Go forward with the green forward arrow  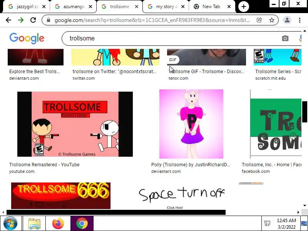21,20
